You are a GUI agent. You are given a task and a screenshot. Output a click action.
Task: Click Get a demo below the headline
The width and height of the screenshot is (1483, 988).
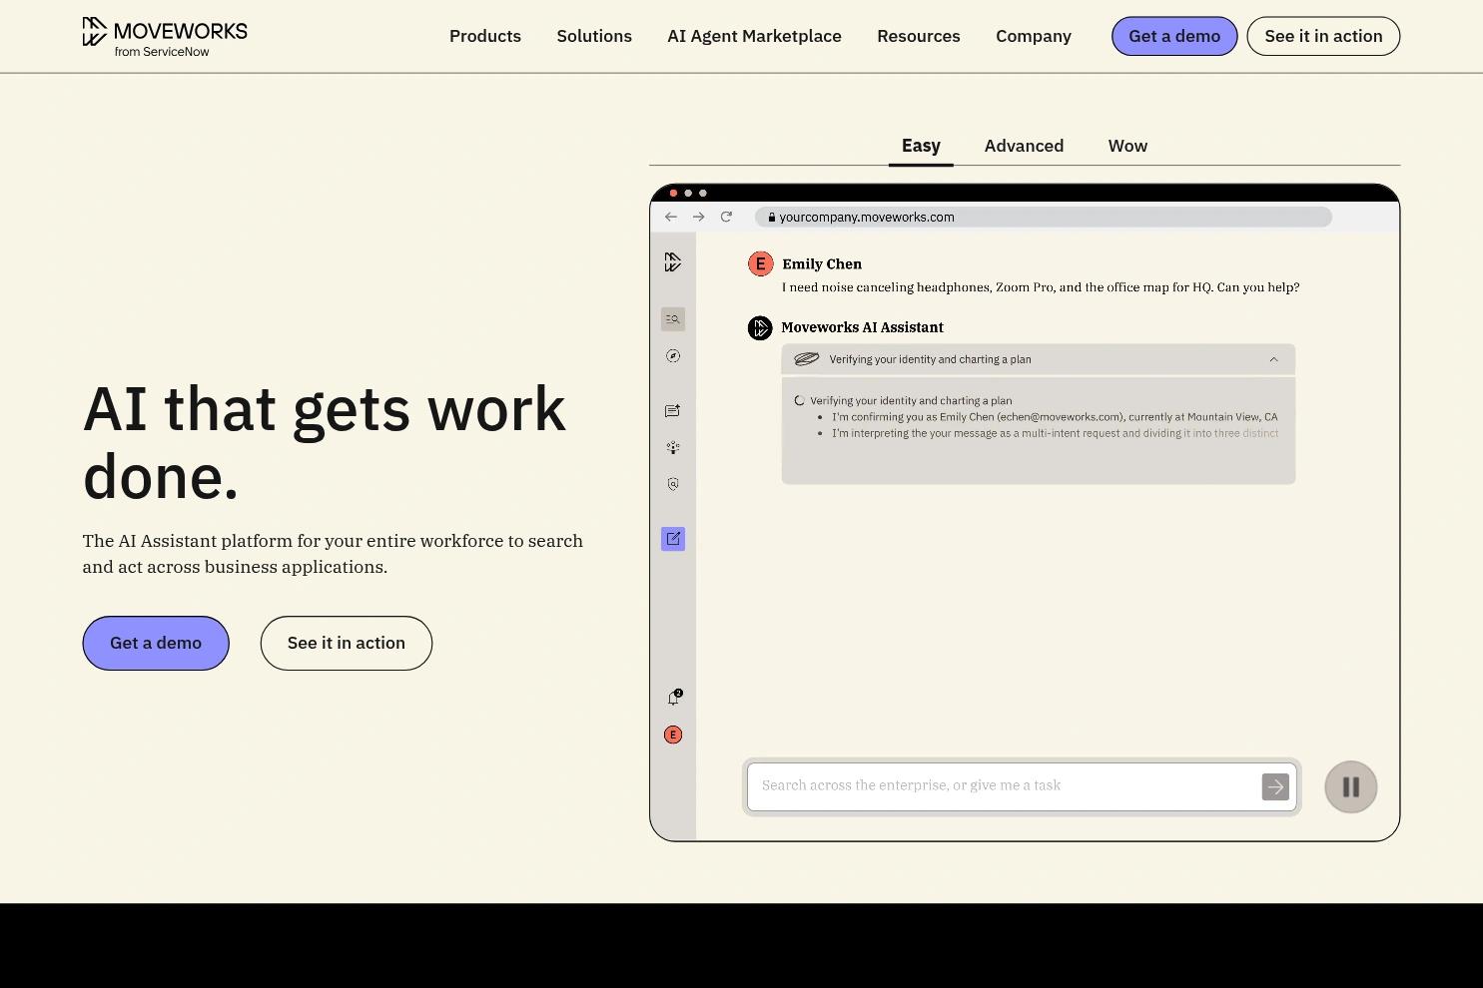click(156, 643)
